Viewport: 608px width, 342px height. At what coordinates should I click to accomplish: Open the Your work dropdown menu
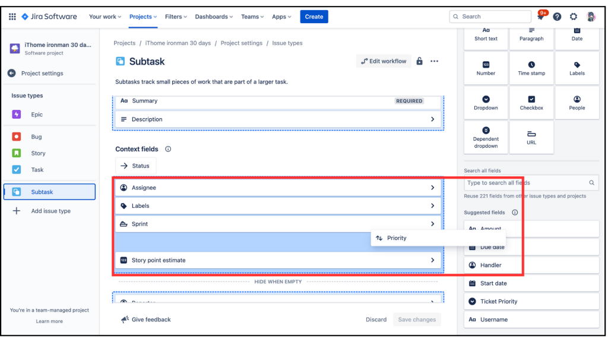click(x=105, y=17)
